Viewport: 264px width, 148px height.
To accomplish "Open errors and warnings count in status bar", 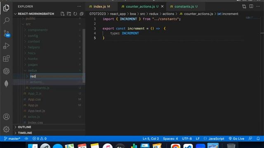I will (40, 139).
